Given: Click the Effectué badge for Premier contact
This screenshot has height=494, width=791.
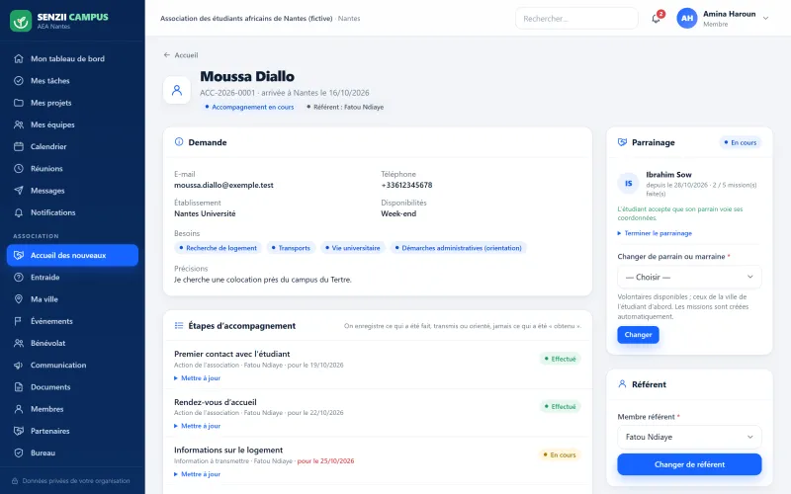Looking at the screenshot, I should pos(560,359).
